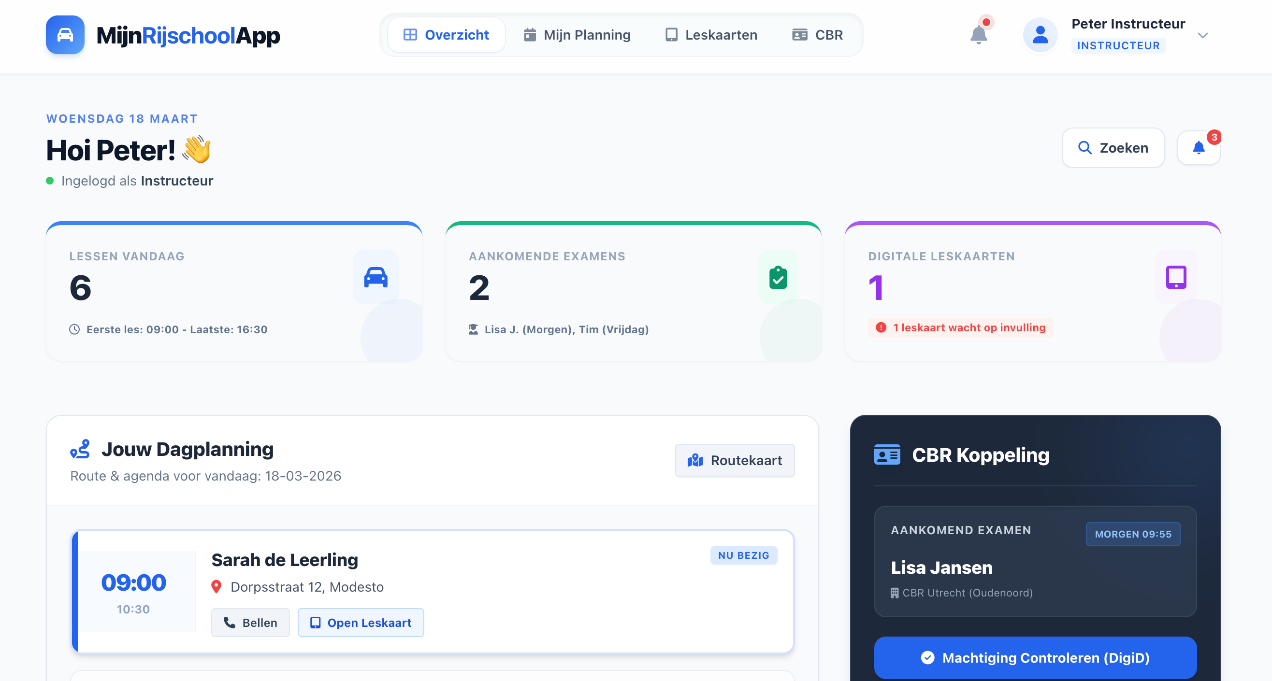
Task: Click the MijnRijschoolApp car logo icon
Action: coord(65,35)
